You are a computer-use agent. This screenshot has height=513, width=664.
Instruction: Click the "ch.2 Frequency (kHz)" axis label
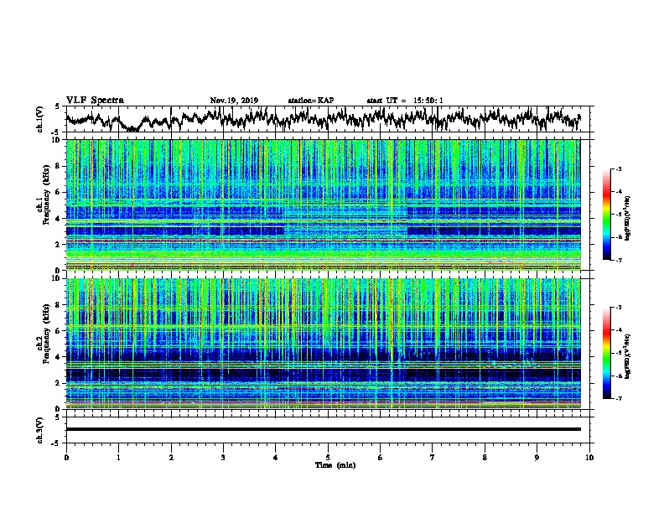click(43, 333)
